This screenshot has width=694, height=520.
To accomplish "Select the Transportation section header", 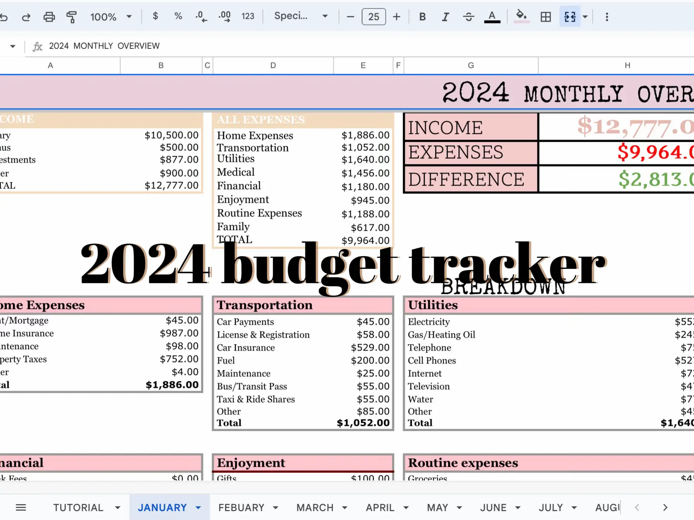I will click(303, 305).
